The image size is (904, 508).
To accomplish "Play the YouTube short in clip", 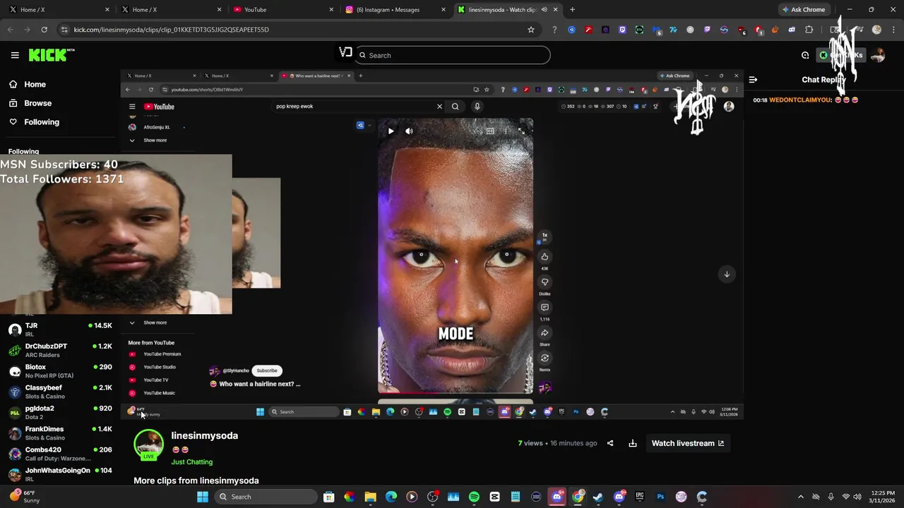I will tap(391, 131).
